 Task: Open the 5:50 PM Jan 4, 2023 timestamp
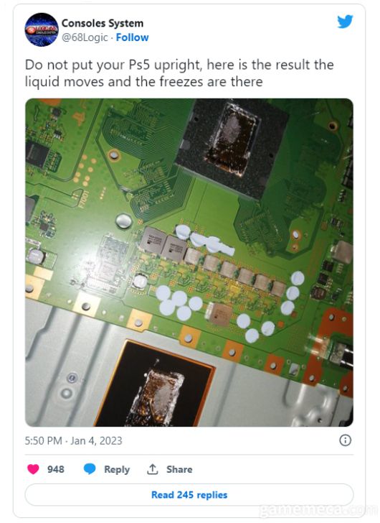(x=74, y=440)
